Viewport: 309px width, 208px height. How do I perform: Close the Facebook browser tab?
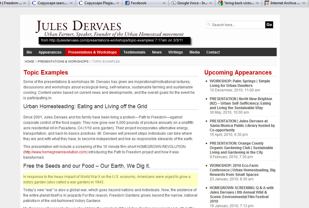tap(164, 3)
